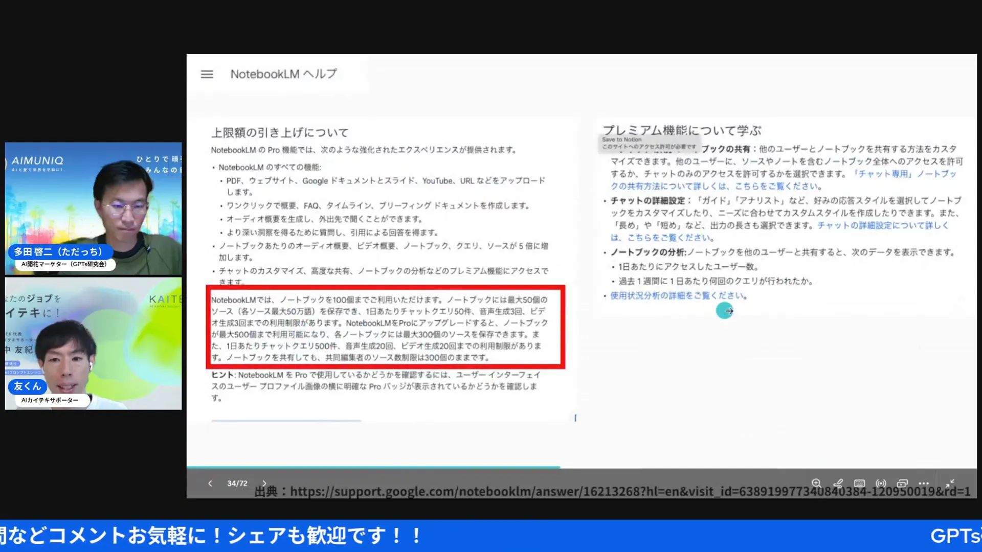Click heading プレミアム機能について学ぶ
Image resolution: width=982 pixels, height=552 pixels.
pos(682,130)
